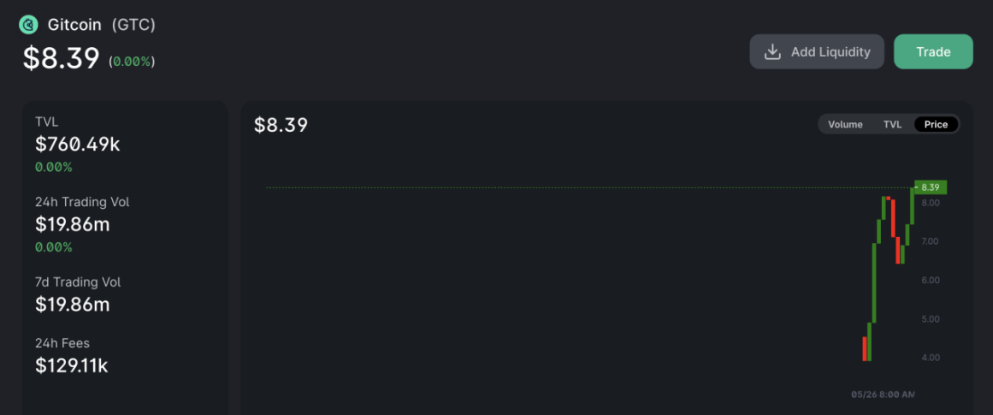This screenshot has height=415, width=993.
Task: Click the first red candlestick near 4.00
Action: 864,348
